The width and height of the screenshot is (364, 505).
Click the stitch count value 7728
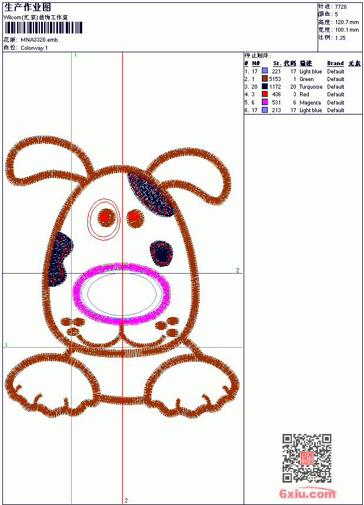[341, 7]
